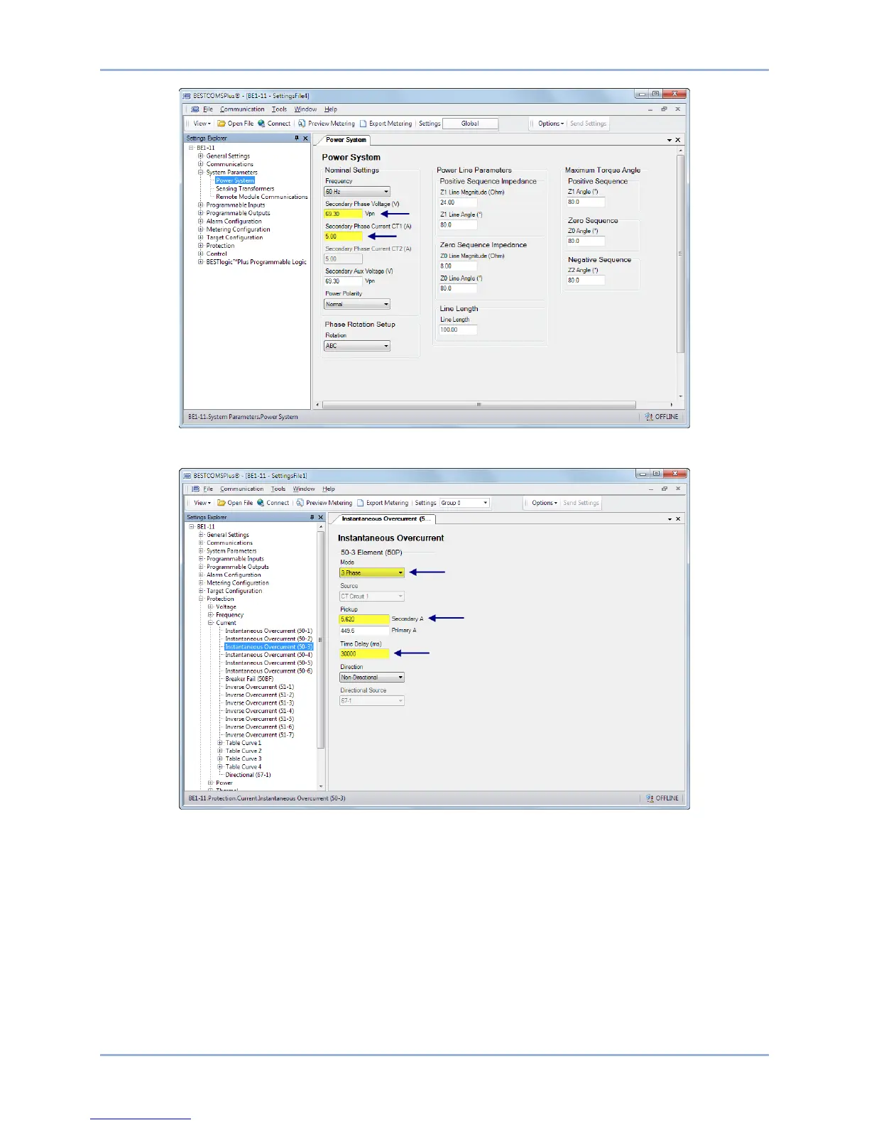Select BESTlogicPlus Programmable Logic tree item
Image resolution: width=869 pixels, height=1125 pixels.
point(256,262)
